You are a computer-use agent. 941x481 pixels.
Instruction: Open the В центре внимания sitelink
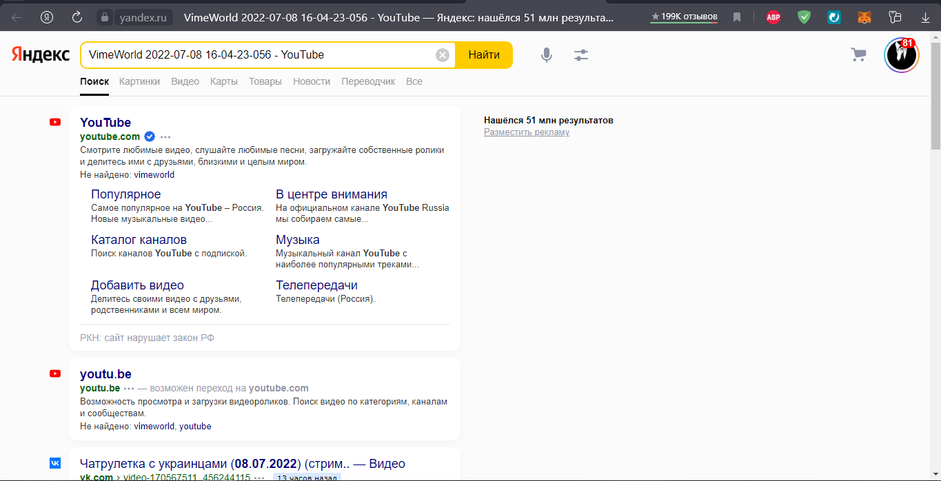click(x=332, y=194)
